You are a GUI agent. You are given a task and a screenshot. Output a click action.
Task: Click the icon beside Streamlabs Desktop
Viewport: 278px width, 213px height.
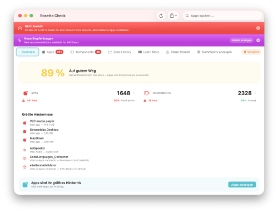coord(24,131)
